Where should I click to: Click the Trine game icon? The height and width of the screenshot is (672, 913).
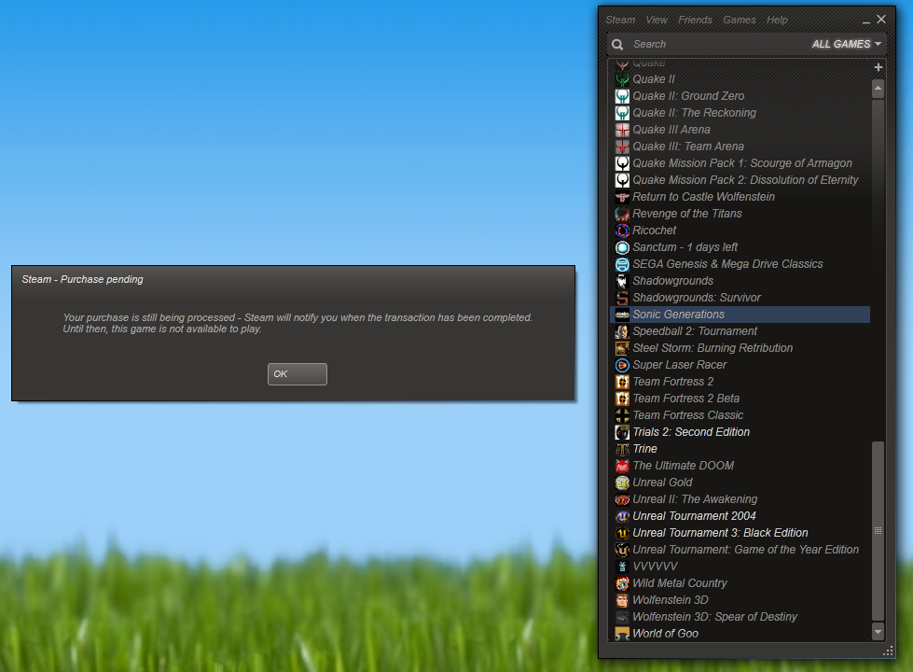point(622,449)
